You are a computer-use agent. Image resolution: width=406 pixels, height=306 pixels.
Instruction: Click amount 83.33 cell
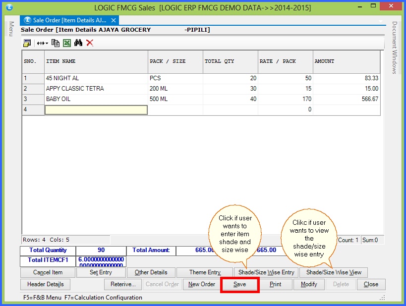pos(347,78)
